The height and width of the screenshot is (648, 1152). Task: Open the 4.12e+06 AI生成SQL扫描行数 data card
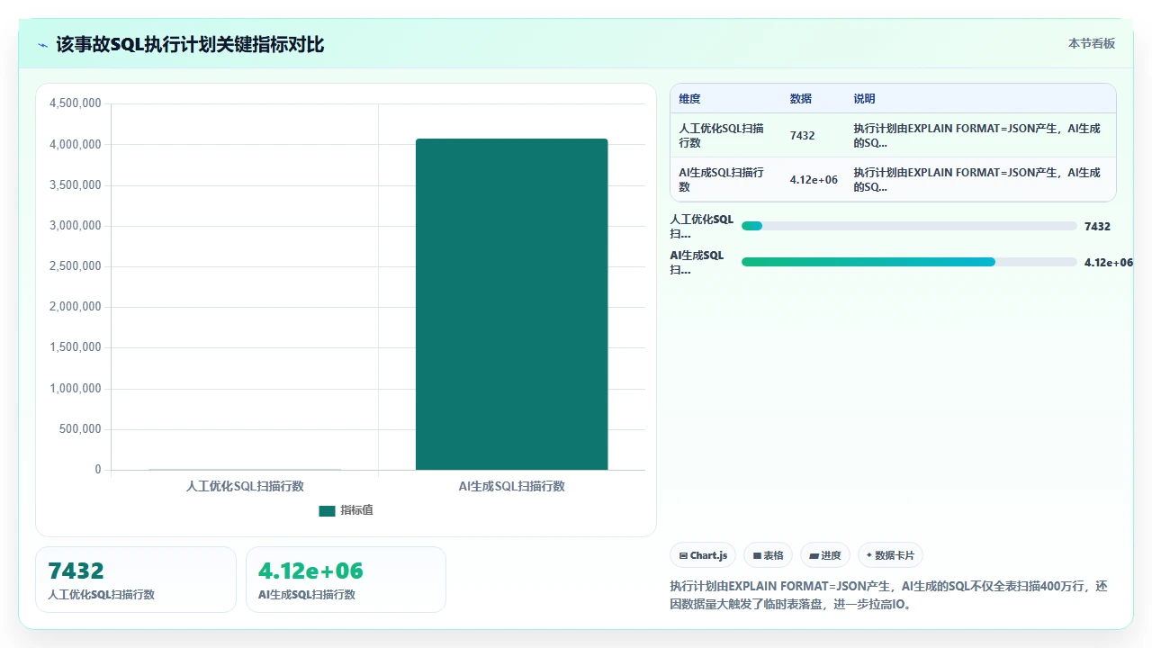click(346, 580)
